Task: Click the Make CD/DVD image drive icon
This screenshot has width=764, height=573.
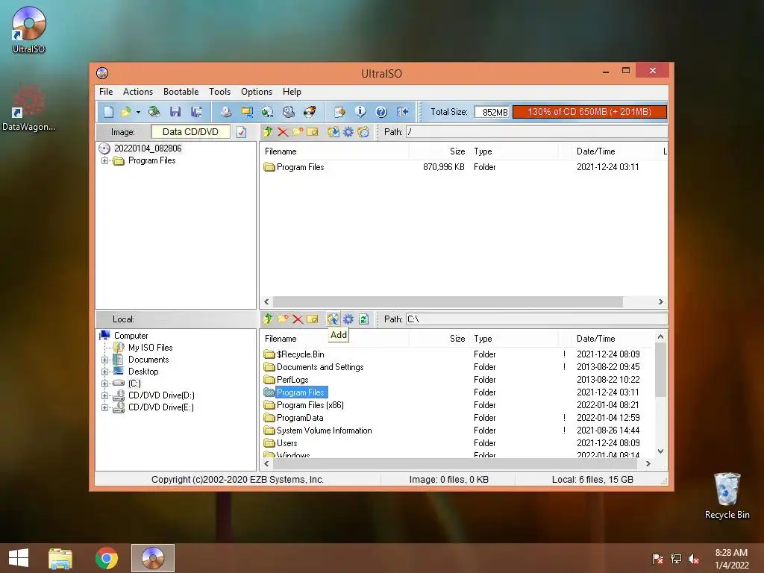Action: point(225,112)
